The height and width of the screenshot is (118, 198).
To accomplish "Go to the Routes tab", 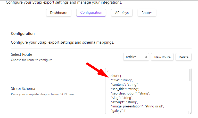I will (x=147, y=13).
